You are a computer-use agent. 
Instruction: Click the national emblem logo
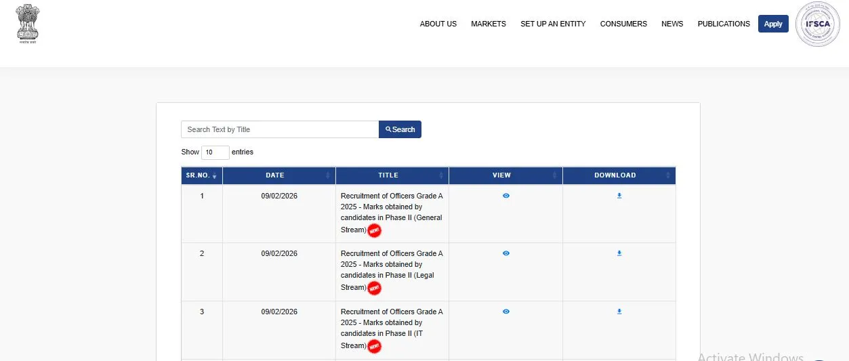[x=28, y=23]
